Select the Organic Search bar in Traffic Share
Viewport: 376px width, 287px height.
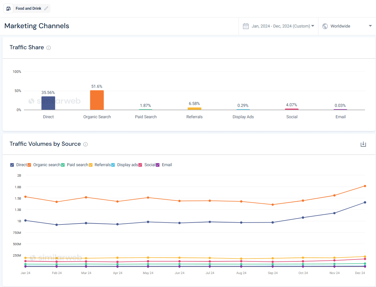coord(97,100)
